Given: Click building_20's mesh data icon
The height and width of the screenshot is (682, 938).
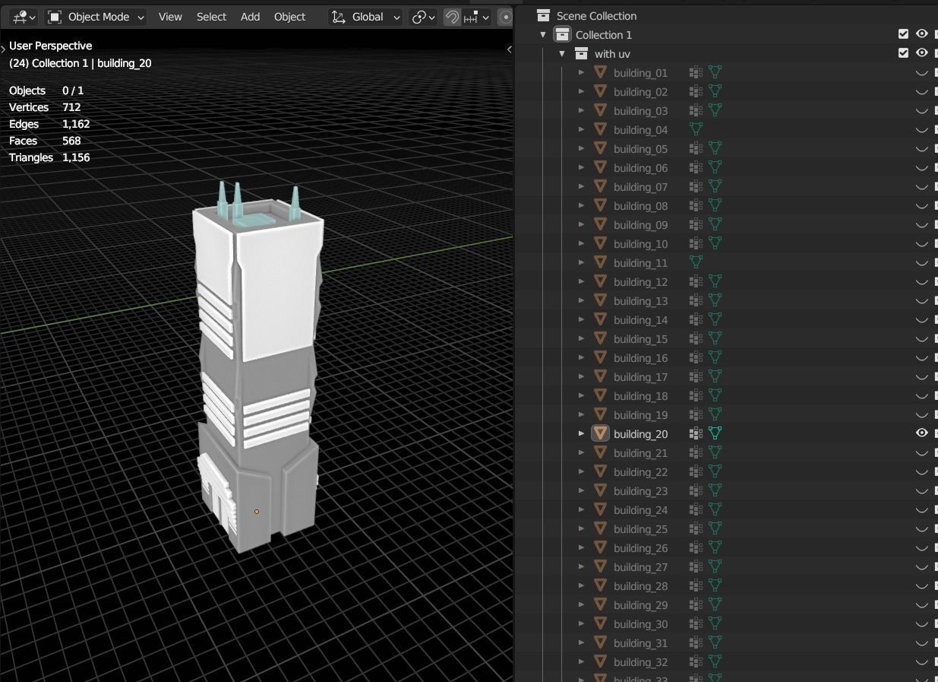Looking at the screenshot, I should pos(715,433).
